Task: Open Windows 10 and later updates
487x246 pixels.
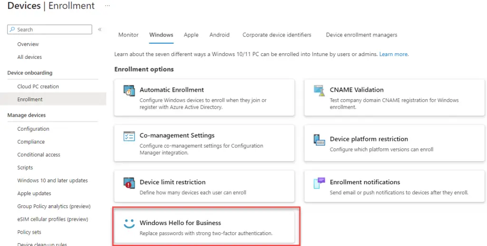Action: [x=52, y=180]
